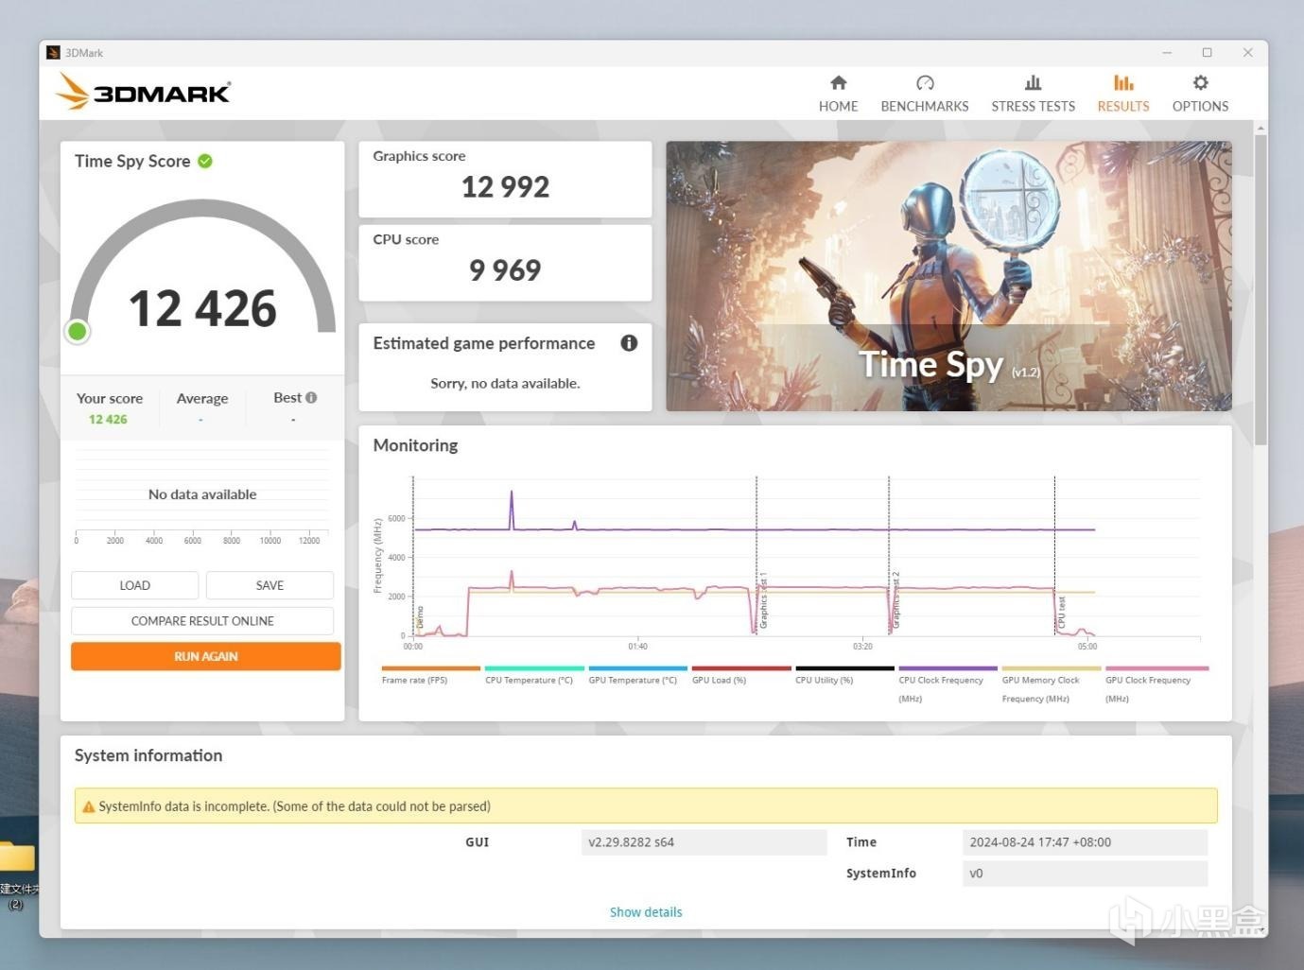
Task: Show Estimated game performance info
Action: pos(629,343)
